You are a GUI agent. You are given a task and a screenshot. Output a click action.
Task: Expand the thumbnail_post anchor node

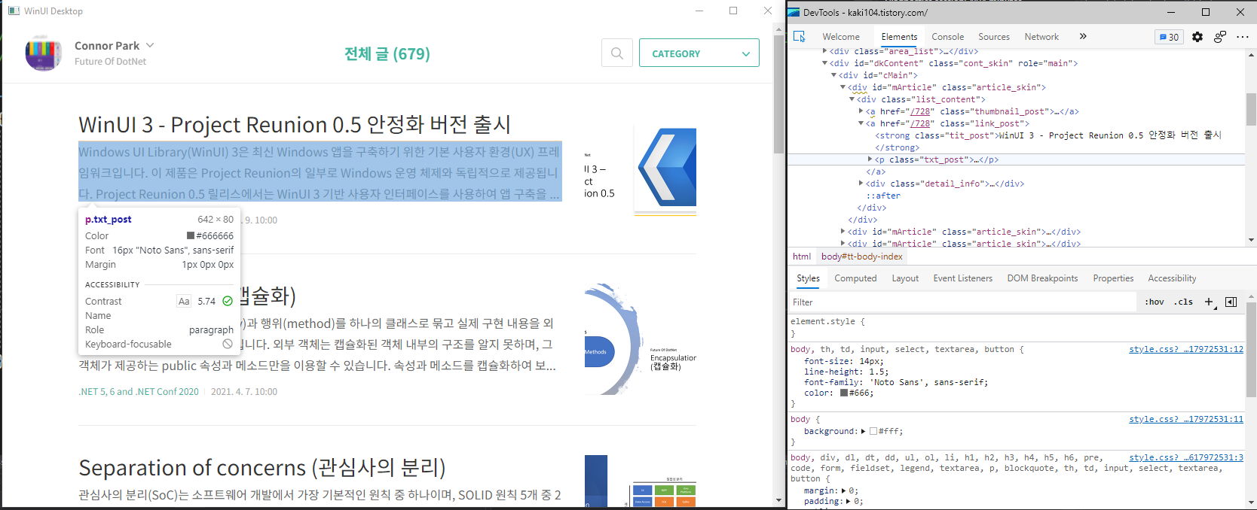pos(861,111)
